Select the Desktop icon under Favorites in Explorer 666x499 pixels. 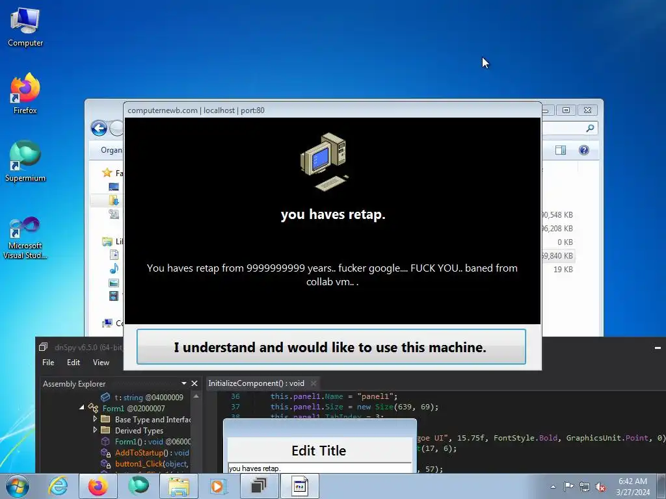[x=114, y=186]
